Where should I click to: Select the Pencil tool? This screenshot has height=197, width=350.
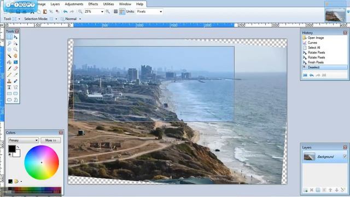(9, 75)
